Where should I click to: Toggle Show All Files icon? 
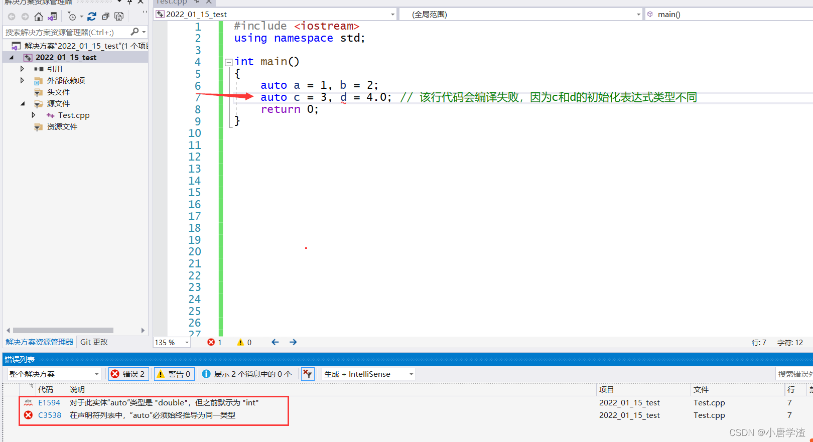point(119,17)
